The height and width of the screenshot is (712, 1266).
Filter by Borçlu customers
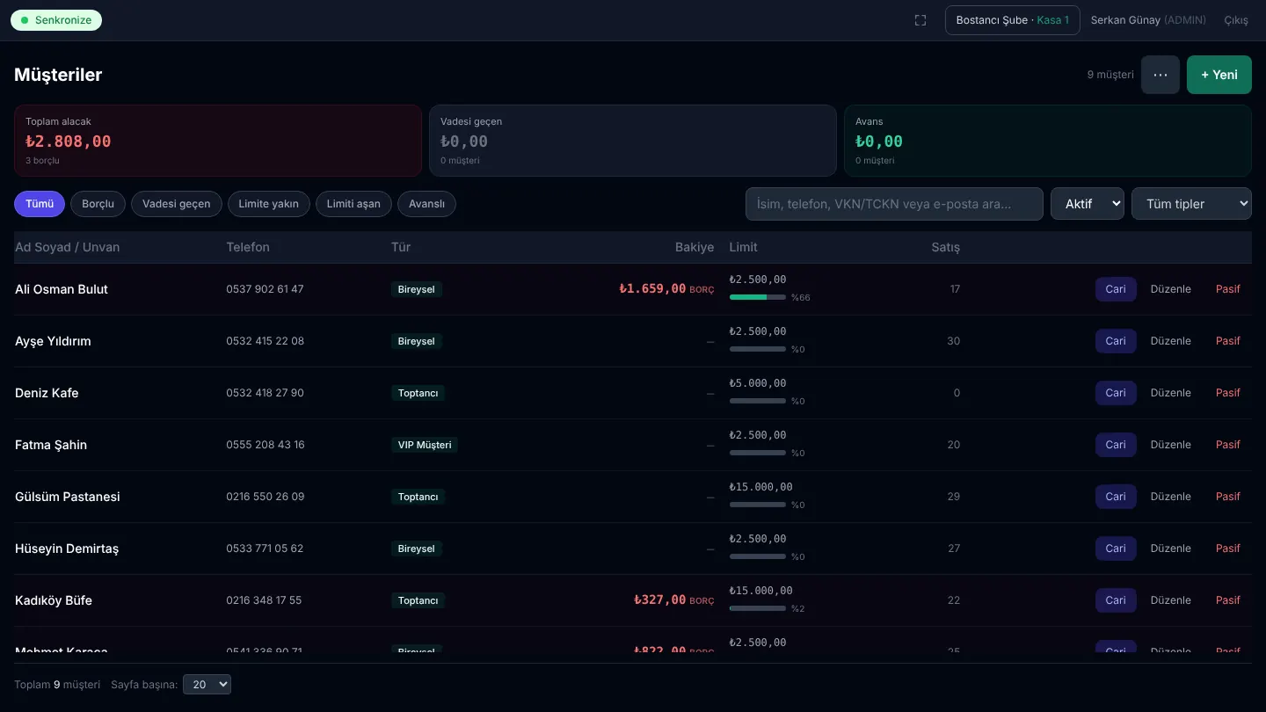click(x=98, y=204)
